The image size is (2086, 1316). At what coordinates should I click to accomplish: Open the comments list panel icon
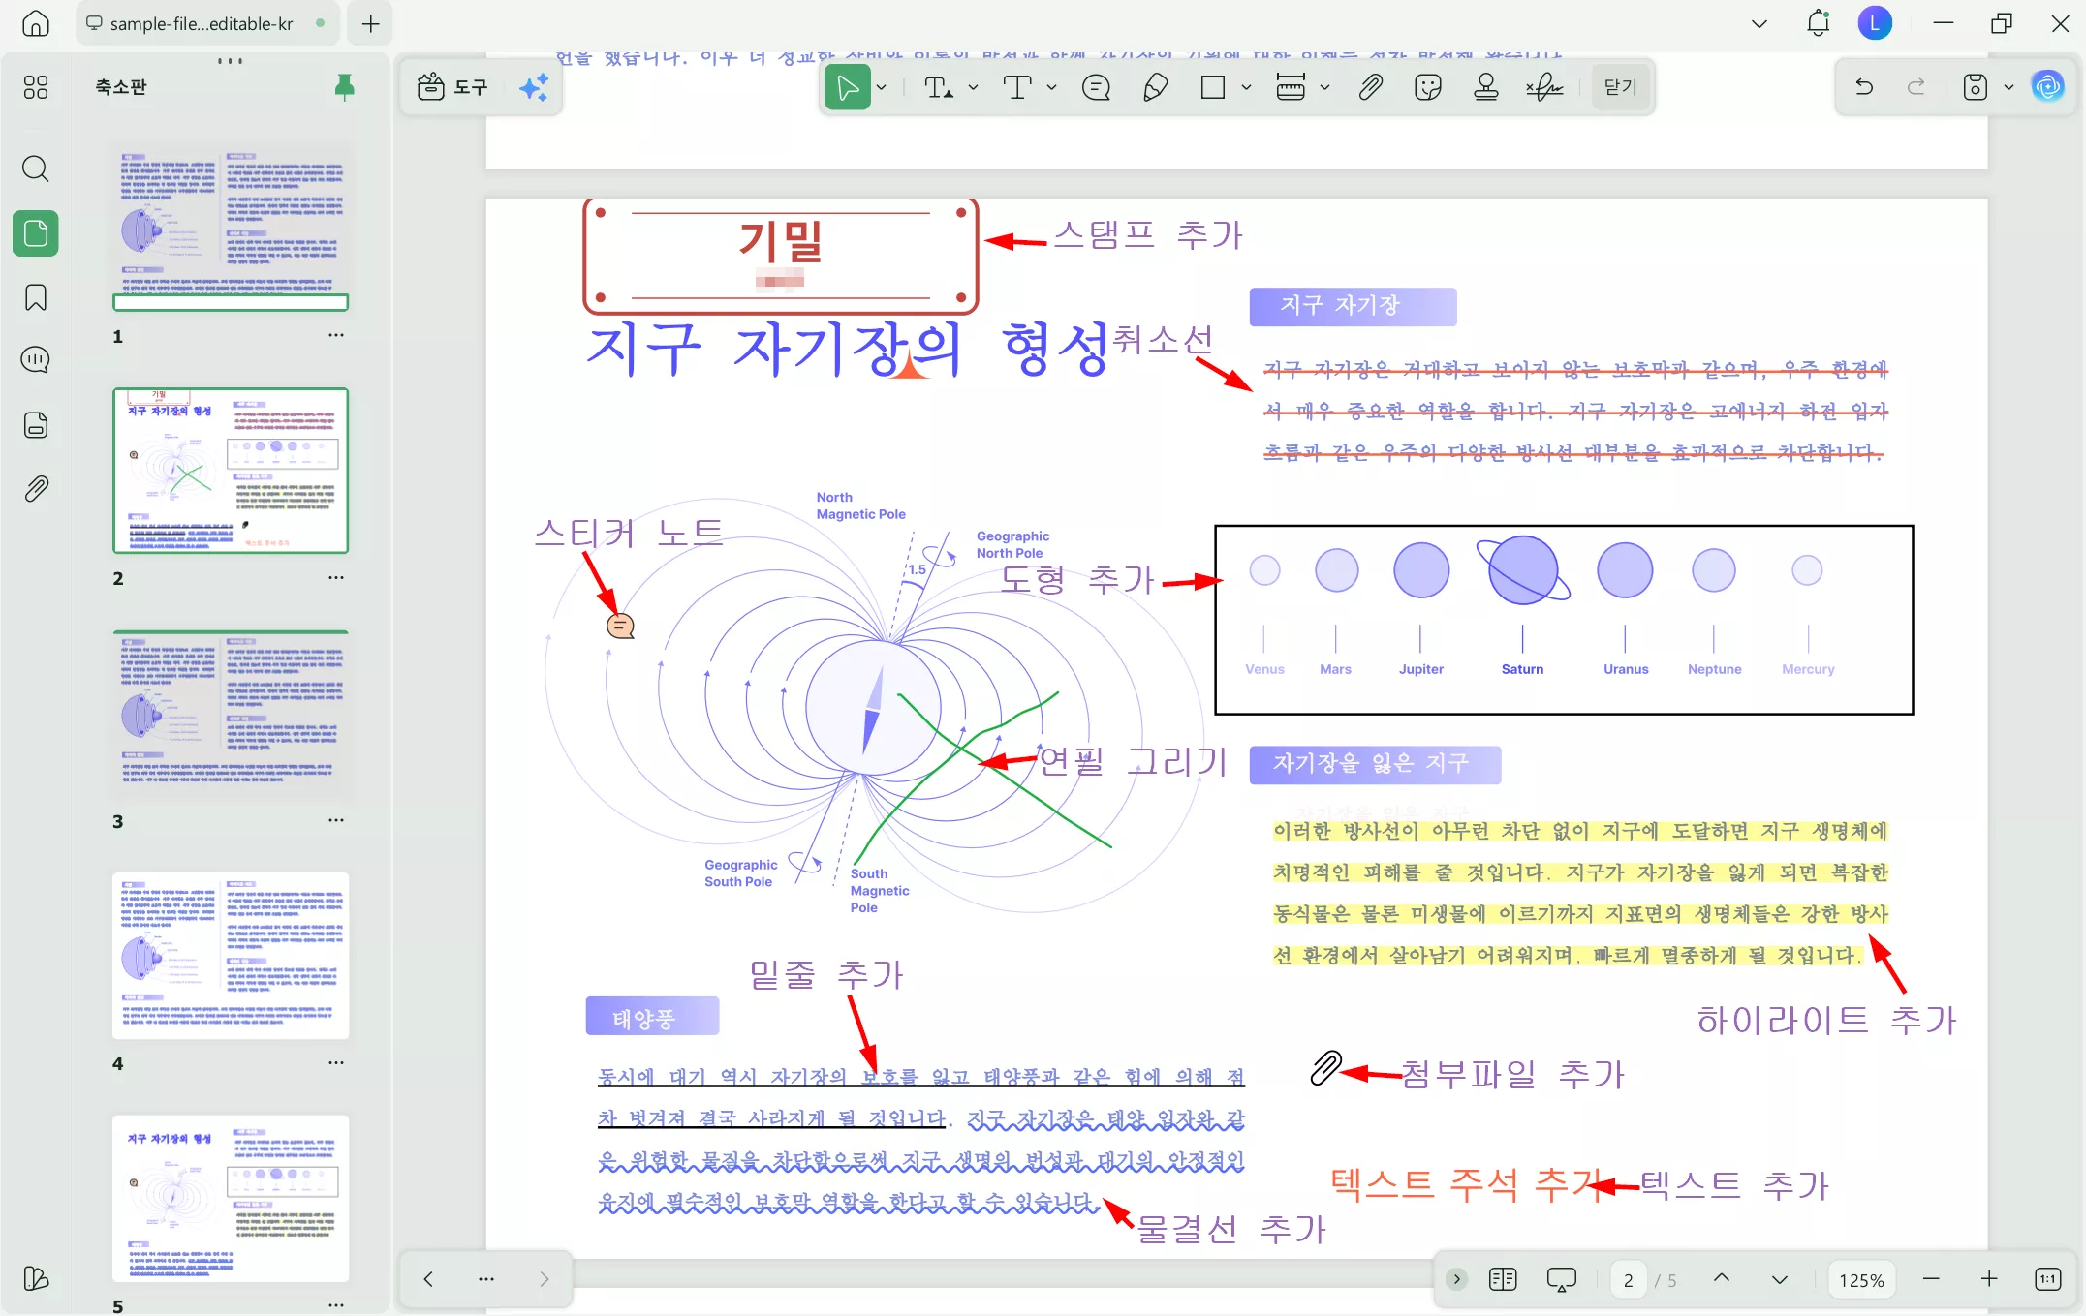(36, 360)
